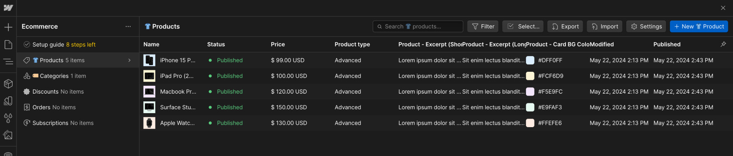
Task: Select Categories 1 item collection
Action: tap(78, 76)
